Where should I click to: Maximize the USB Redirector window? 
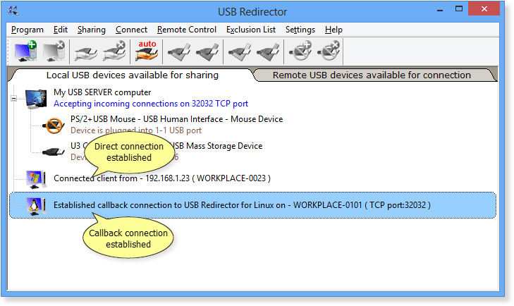click(459, 9)
